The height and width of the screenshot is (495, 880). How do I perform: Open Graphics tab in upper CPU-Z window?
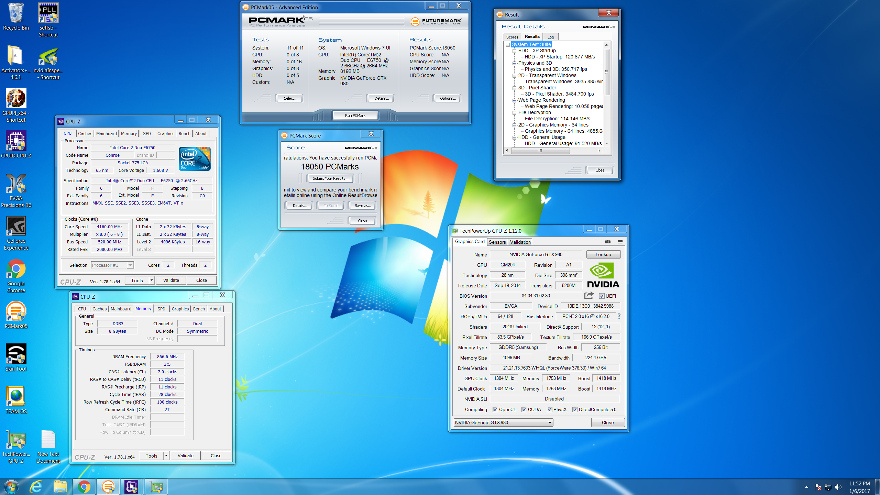pyautogui.click(x=166, y=133)
